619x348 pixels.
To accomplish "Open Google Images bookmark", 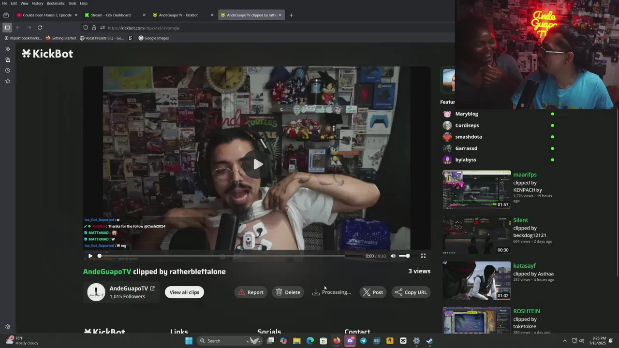I will pyautogui.click(x=153, y=38).
